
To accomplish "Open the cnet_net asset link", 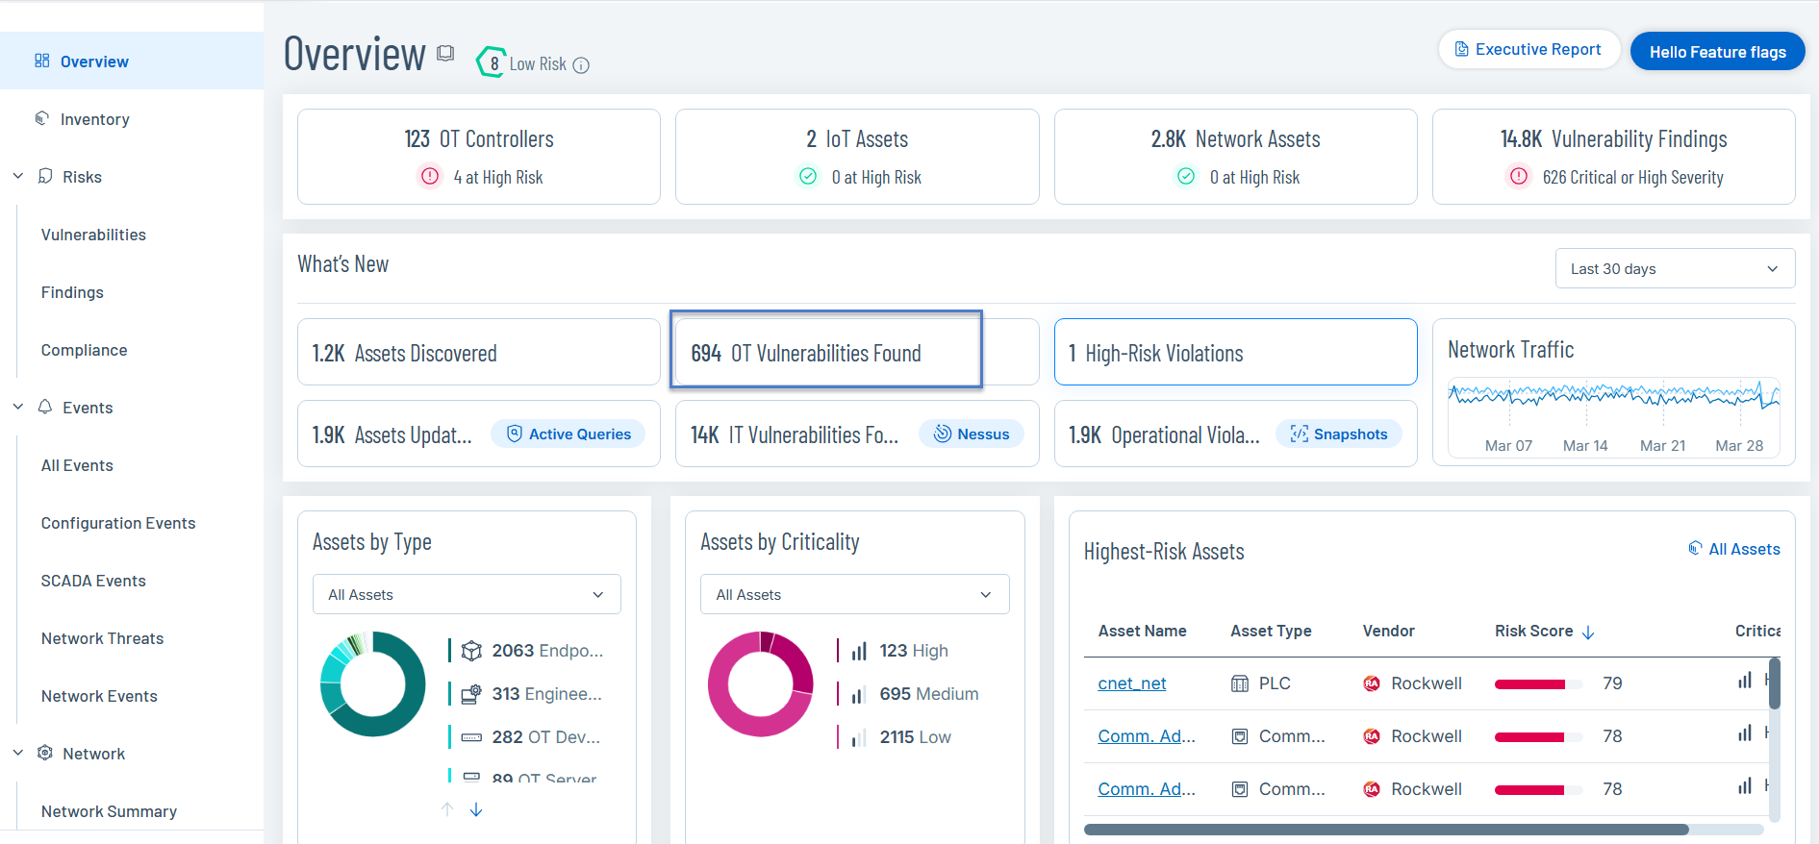I will tap(1131, 683).
